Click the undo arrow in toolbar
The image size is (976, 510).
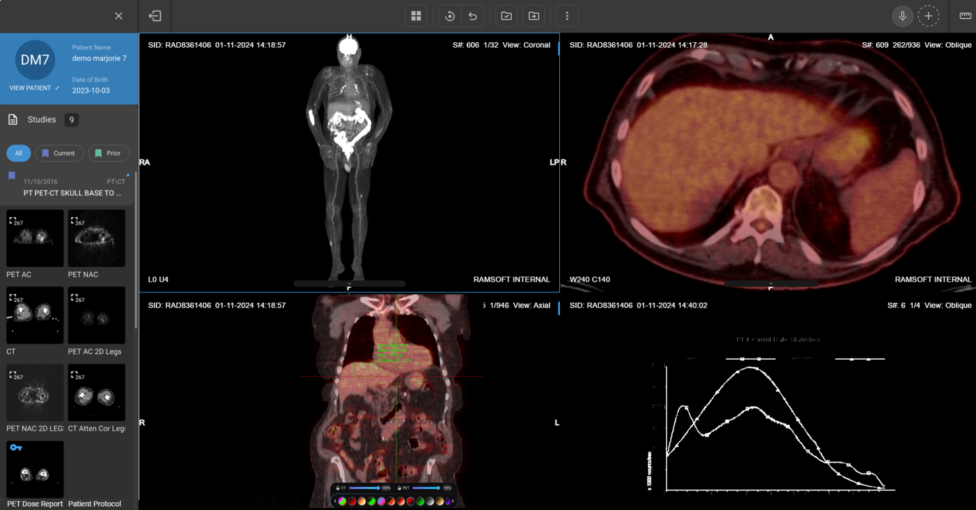(x=473, y=16)
